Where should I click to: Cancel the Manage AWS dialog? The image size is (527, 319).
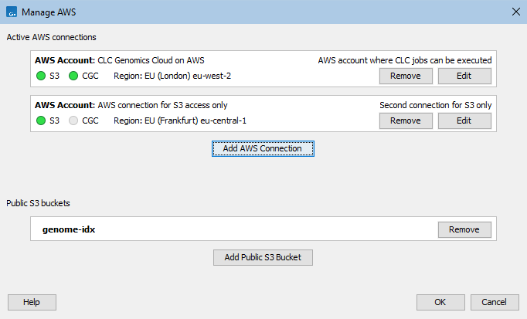tap(494, 302)
